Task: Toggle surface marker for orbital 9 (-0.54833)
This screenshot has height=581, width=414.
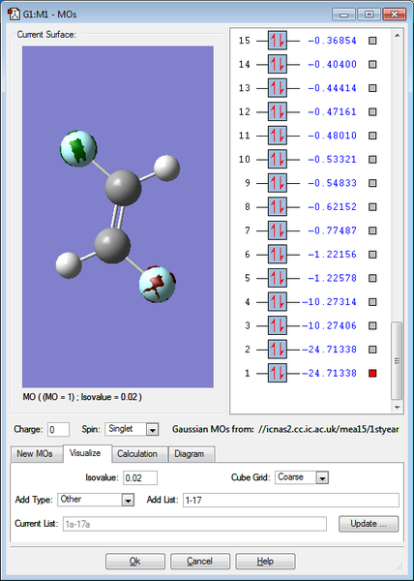Action: [372, 183]
